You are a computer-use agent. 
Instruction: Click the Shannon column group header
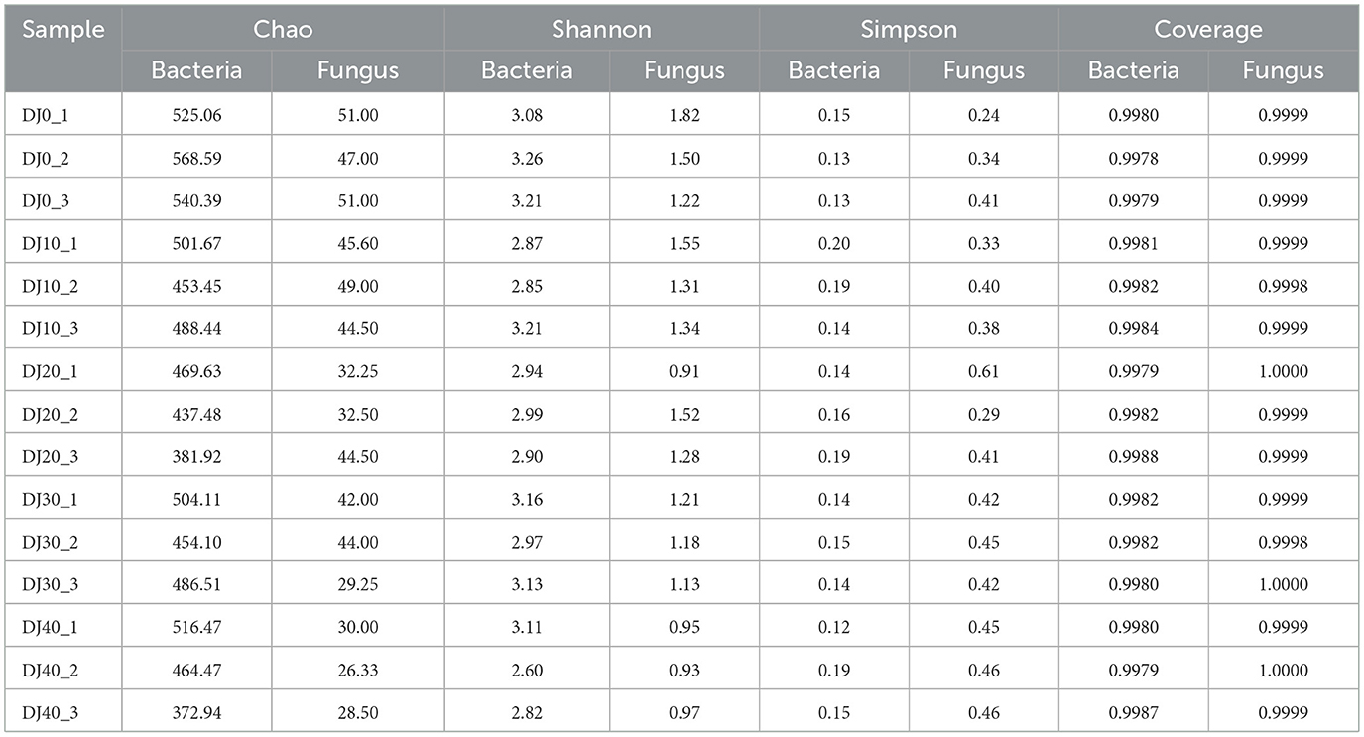tap(602, 28)
